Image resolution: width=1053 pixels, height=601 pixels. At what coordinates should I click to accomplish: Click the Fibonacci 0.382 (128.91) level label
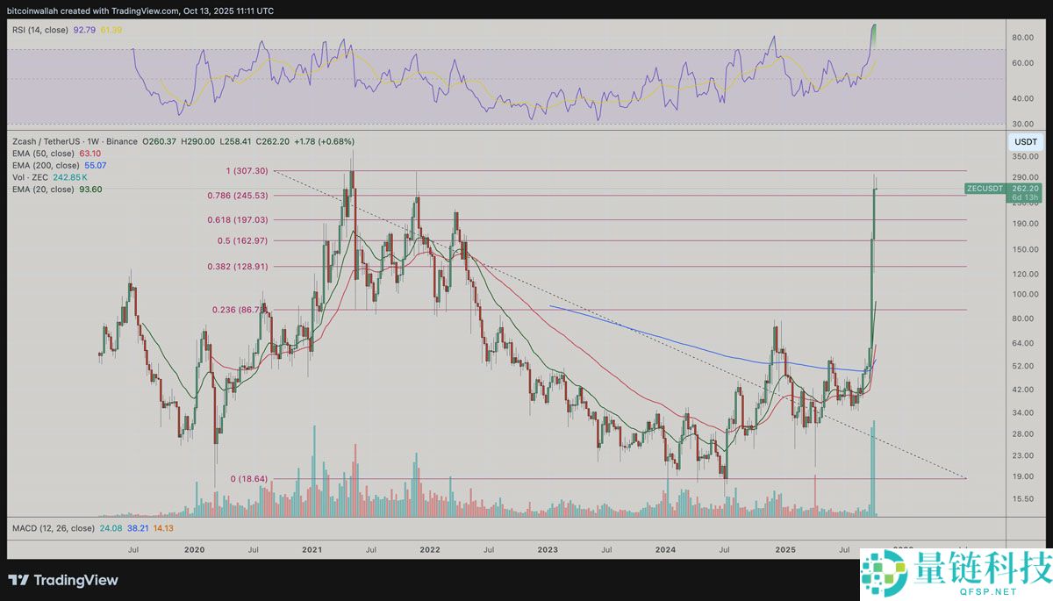pyautogui.click(x=242, y=266)
